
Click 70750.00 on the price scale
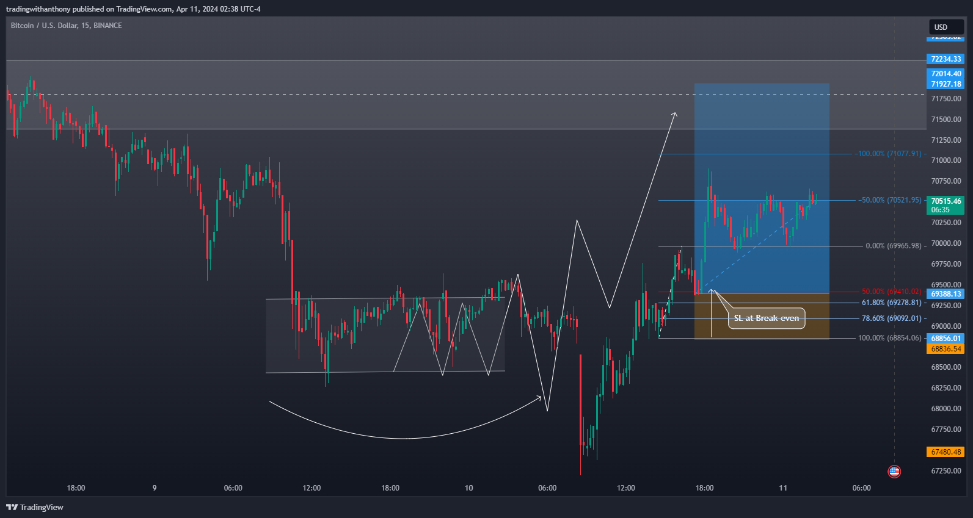click(x=946, y=181)
